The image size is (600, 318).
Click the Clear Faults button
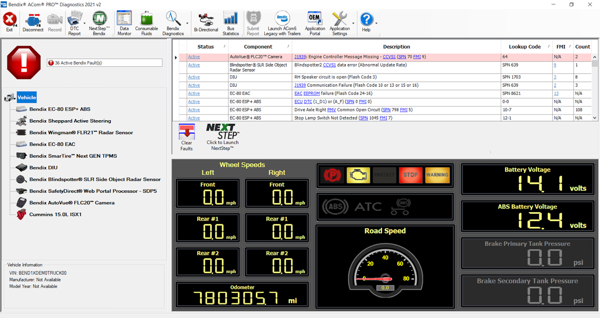[186, 136]
